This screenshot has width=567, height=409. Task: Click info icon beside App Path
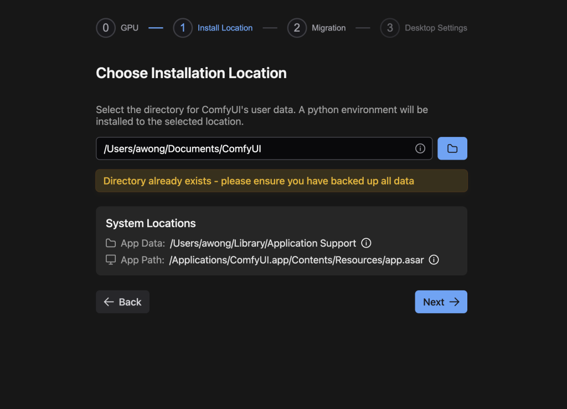(434, 260)
